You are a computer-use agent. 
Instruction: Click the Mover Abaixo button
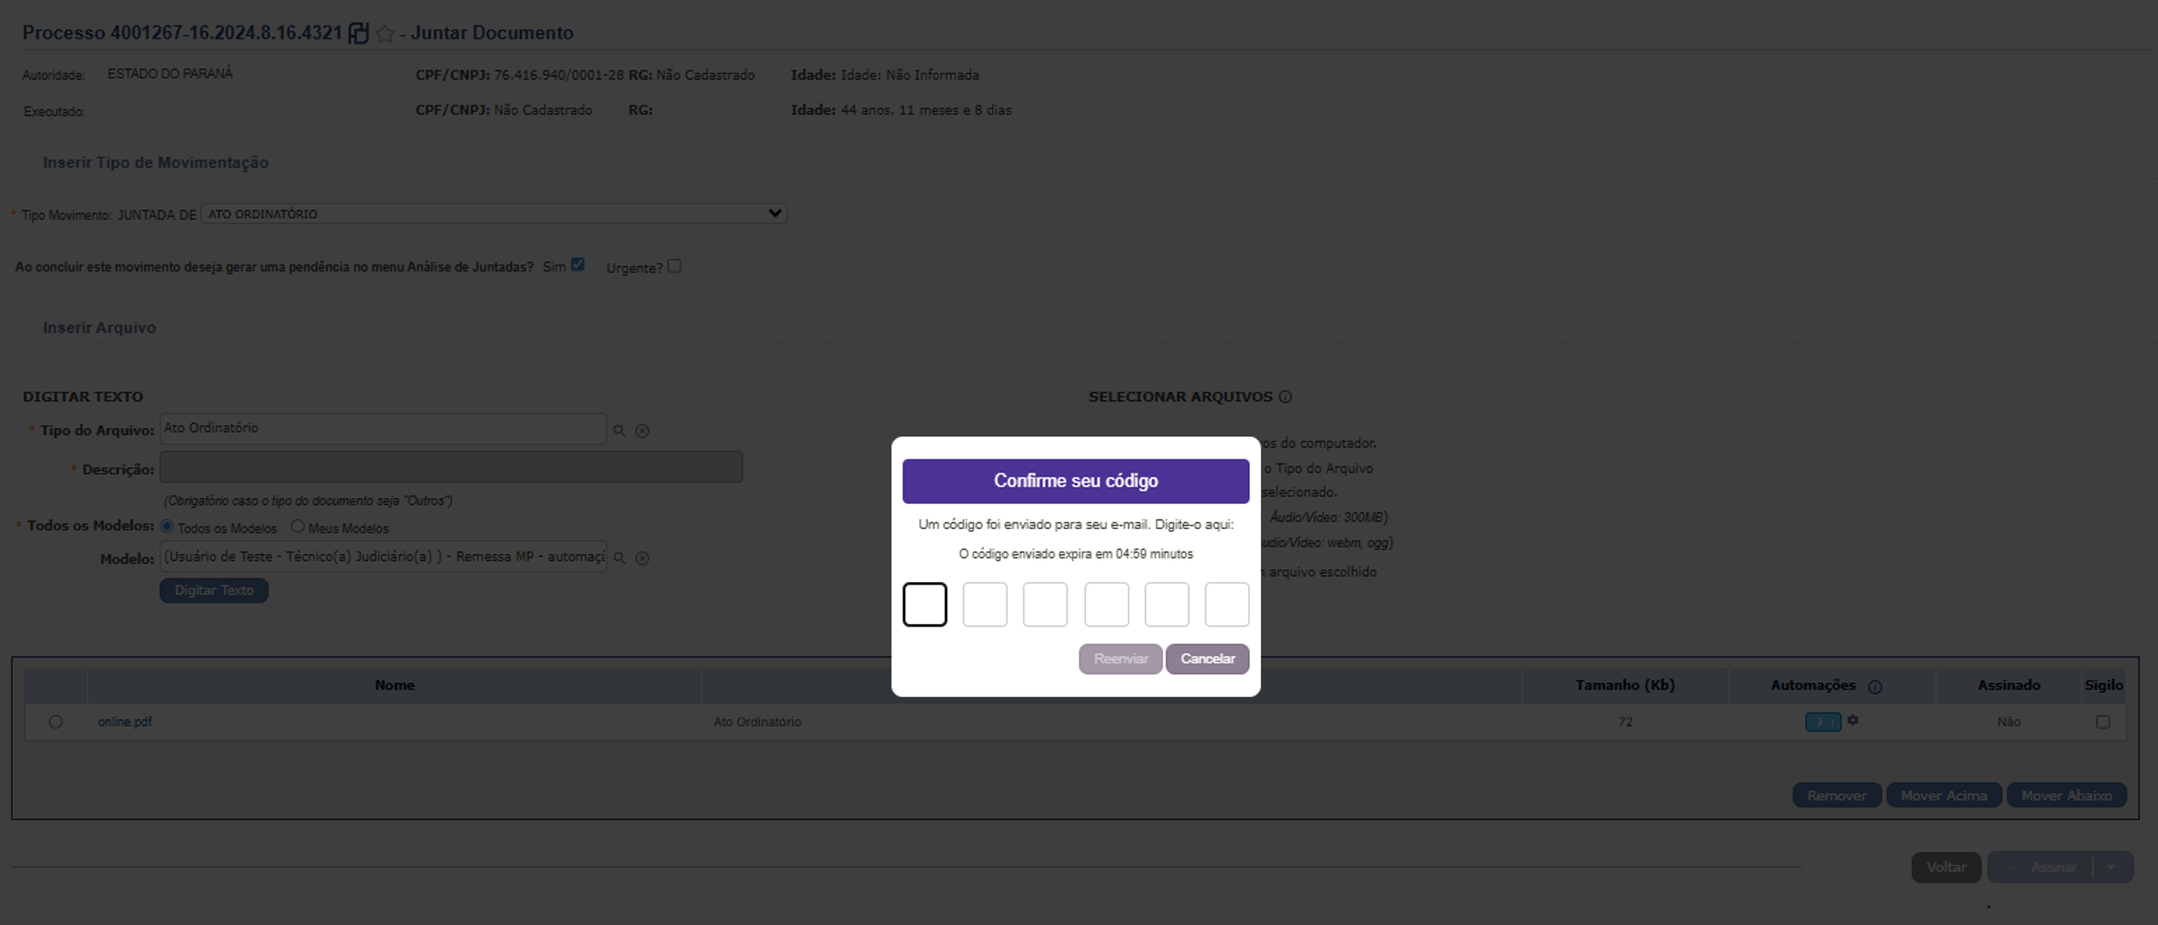pos(2067,795)
